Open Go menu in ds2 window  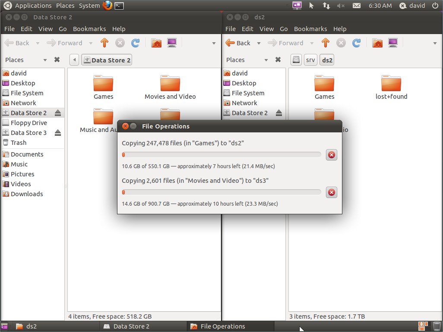[x=284, y=29]
